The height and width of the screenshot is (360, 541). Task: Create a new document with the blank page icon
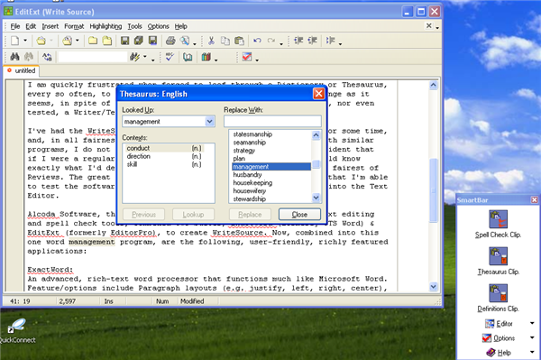pyautogui.click(x=14, y=41)
